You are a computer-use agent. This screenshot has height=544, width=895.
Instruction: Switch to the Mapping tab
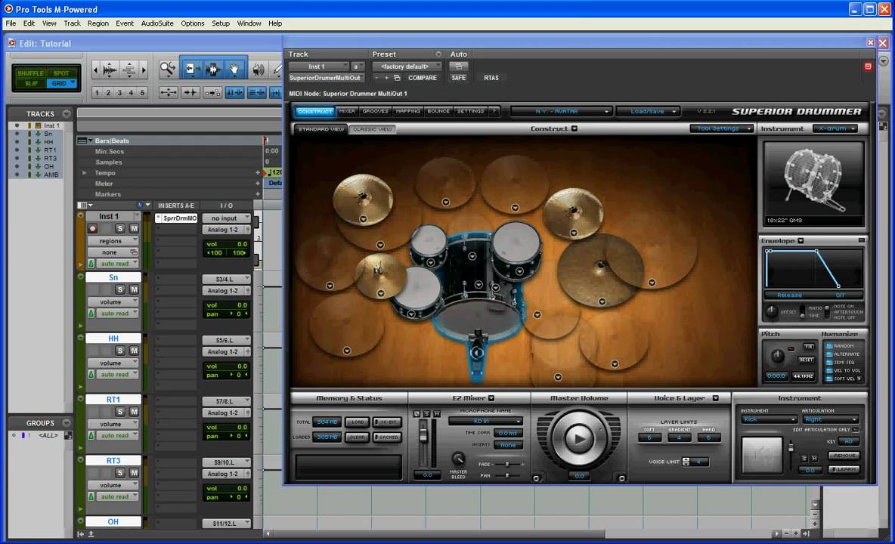(408, 111)
